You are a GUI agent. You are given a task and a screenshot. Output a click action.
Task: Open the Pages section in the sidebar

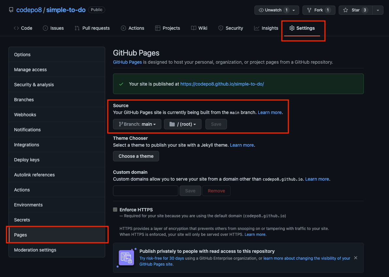tap(21, 235)
